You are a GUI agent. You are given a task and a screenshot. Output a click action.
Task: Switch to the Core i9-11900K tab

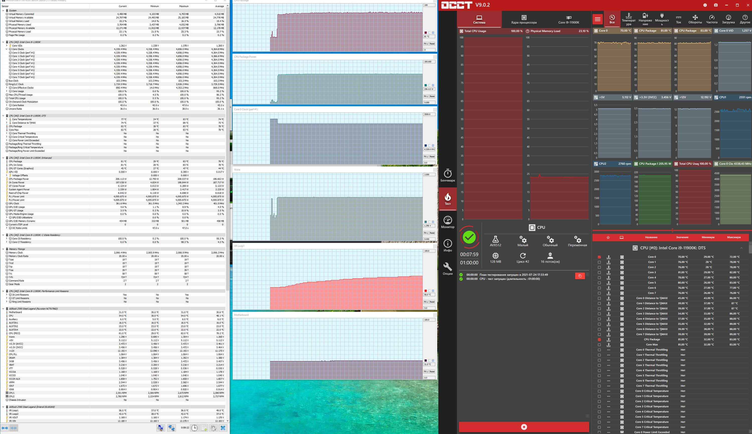(x=569, y=20)
